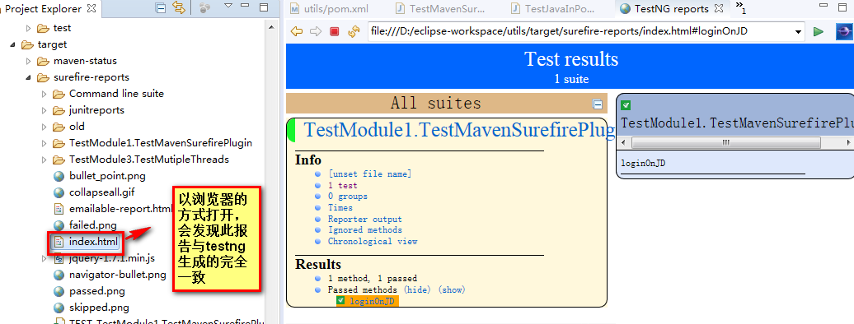Close the Project Explorer view
Viewport: 854px width, 324px height.
91,8
